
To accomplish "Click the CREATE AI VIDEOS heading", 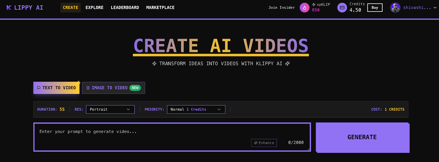I will click(x=221, y=46).
